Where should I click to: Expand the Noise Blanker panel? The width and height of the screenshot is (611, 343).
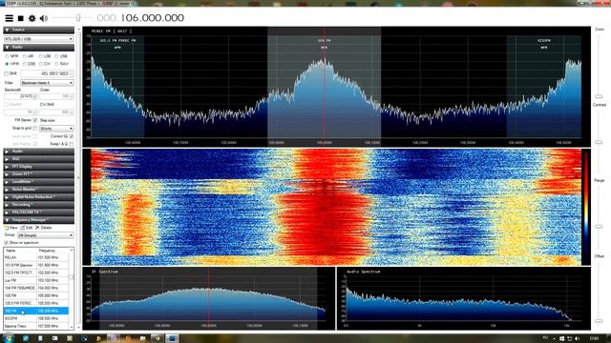click(38, 190)
